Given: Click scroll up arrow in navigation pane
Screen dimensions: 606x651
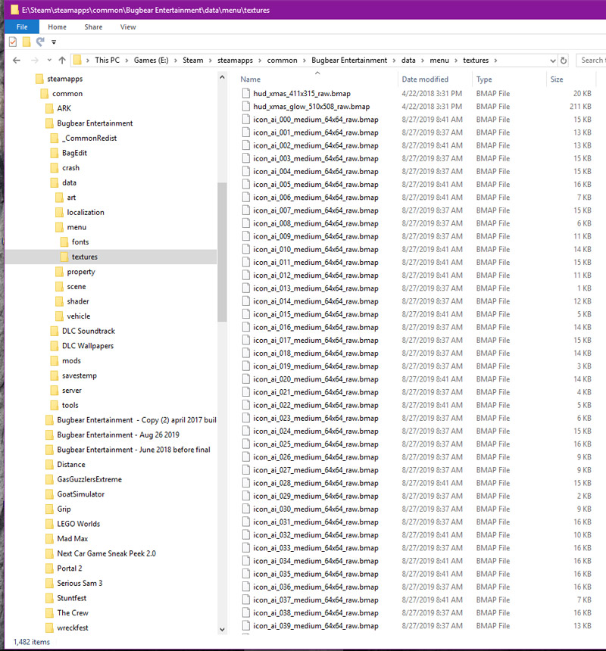Looking at the screenshot, I should coord(222,77).
